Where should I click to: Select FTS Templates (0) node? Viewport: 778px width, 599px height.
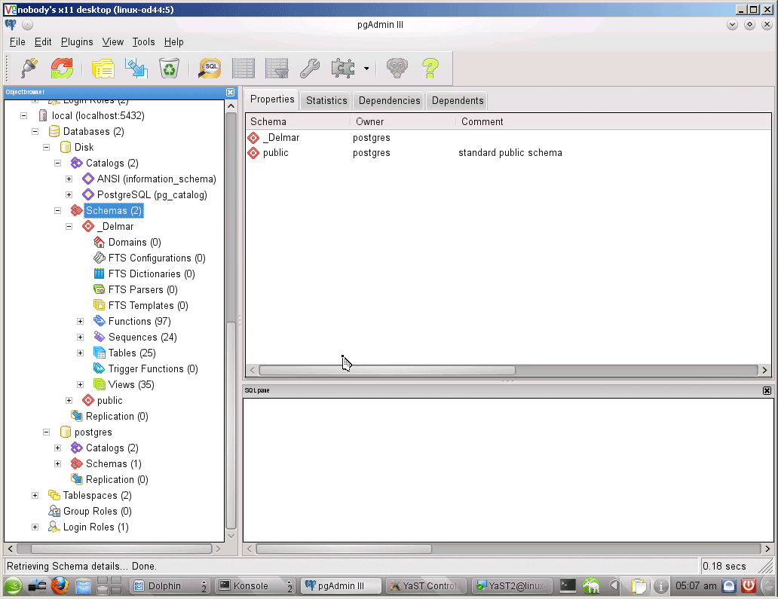pyautogui.click(x=149, y=305)
